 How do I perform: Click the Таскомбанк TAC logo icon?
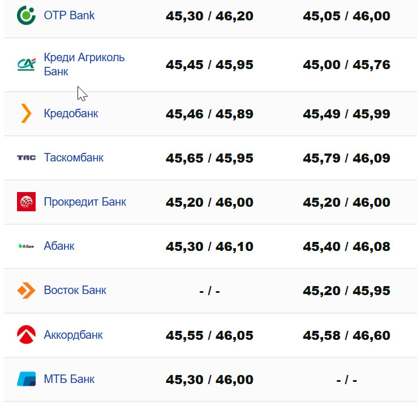coord(26,157)
